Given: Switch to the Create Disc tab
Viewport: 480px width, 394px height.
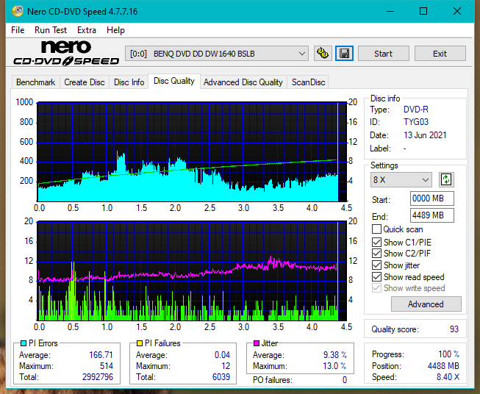Looking at the screenshot, I should [x=85, y=82].
